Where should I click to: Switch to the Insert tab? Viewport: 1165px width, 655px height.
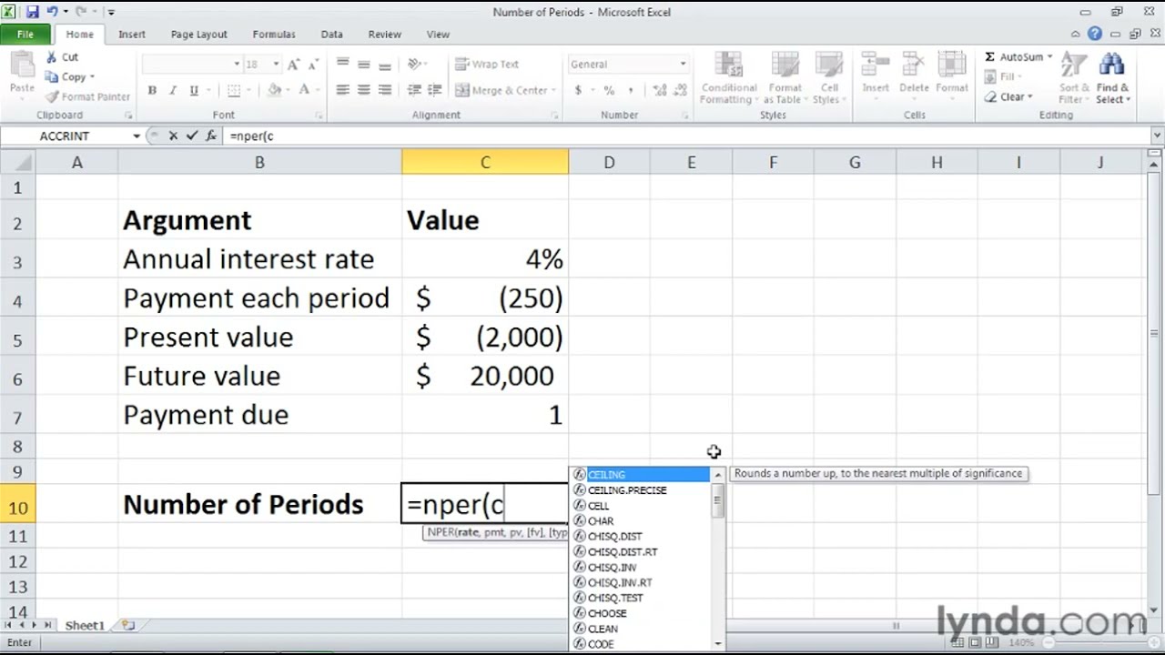click(x=132, y=35)
